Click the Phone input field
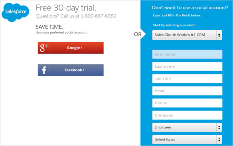This screenshot has width=233, height=146. (187, 103)
